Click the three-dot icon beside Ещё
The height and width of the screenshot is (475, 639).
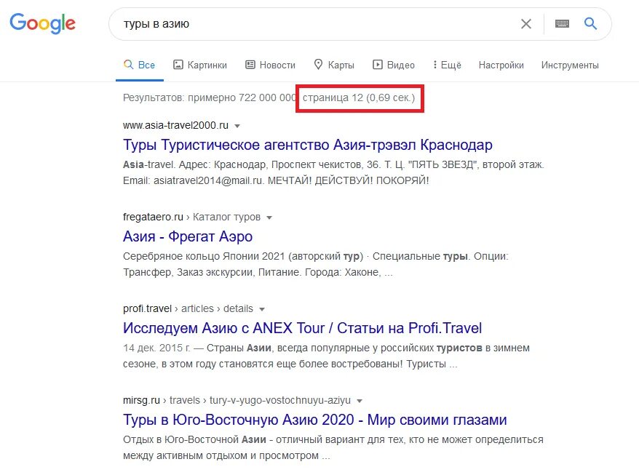[435, 65]
